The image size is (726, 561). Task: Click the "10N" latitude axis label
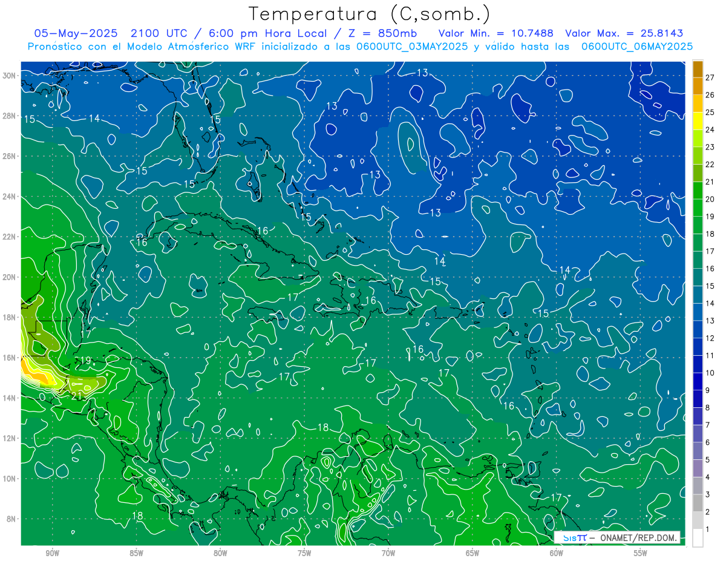tap(10, 479)
